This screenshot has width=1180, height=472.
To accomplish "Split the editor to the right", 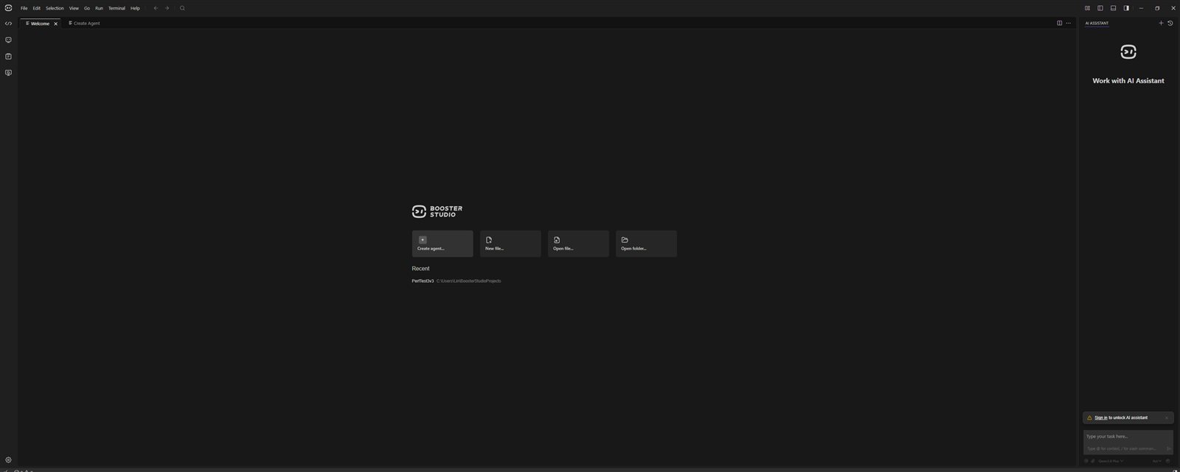I will [1060, 23].
